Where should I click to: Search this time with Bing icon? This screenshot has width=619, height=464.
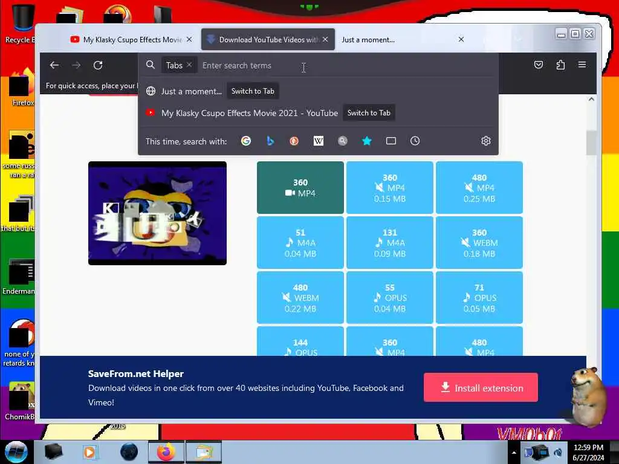pyautogui.click(x=270, y=141)
